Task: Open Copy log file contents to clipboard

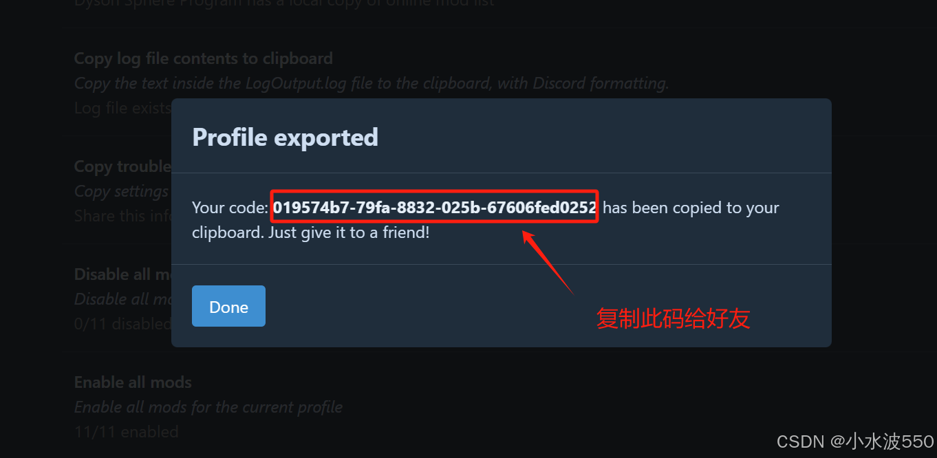Action: 204,58
